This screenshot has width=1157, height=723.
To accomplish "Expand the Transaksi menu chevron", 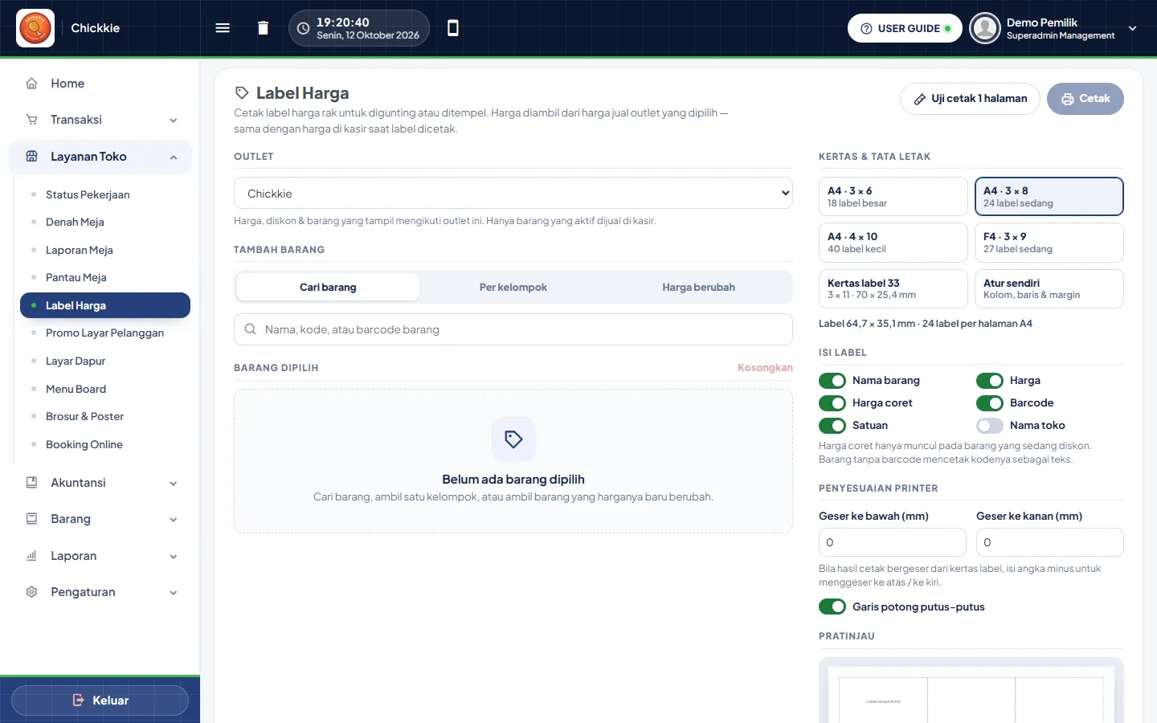I will click(174, 120).
